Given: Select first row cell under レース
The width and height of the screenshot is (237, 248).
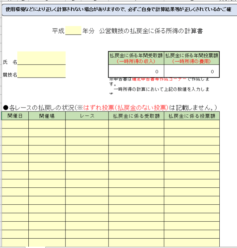Looking at the screenshot, I should click(87, 124).
